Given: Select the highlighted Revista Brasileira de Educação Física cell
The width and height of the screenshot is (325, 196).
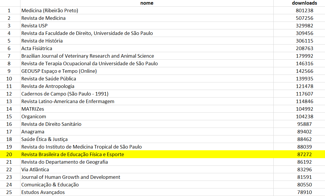Looking at the screenshot, I should [x=147, y=154].
